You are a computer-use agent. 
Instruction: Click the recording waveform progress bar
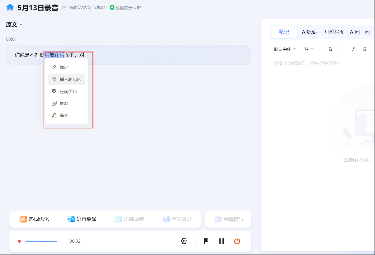pos(41,241)
